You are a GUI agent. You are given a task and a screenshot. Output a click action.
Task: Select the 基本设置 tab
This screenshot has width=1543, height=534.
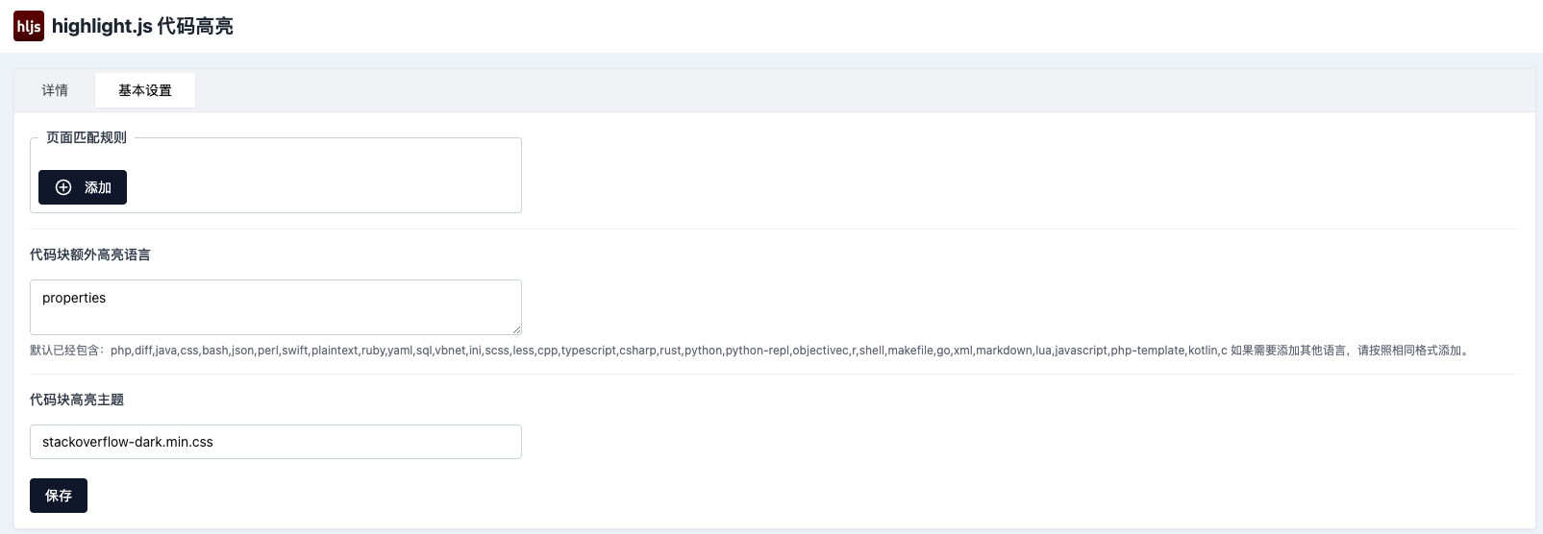[x=145, y=90]
